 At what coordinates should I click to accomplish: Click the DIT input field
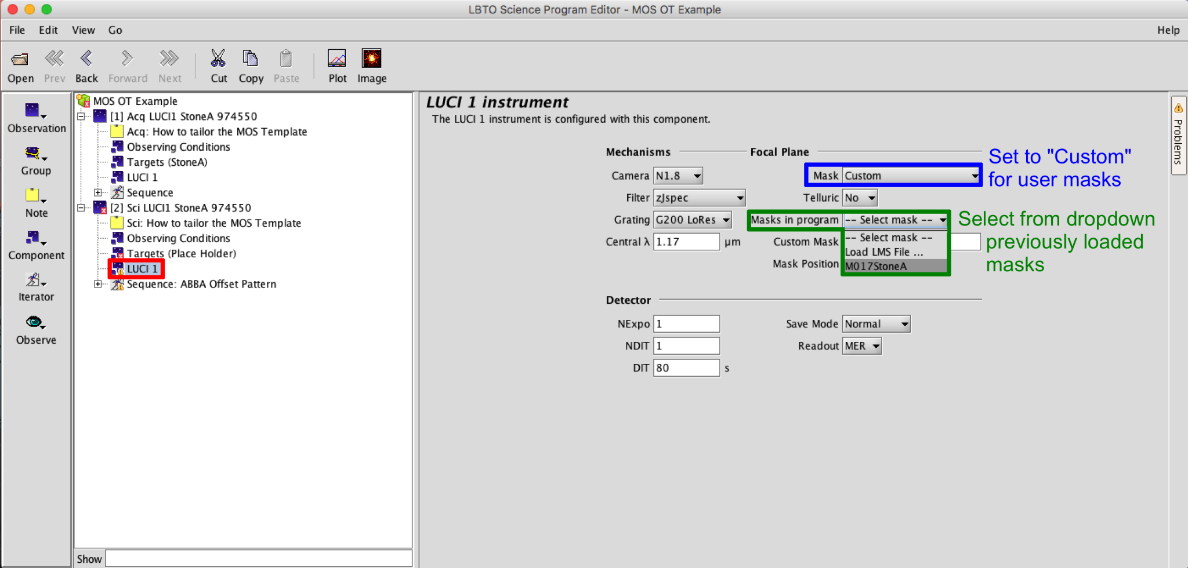(686, 368)
